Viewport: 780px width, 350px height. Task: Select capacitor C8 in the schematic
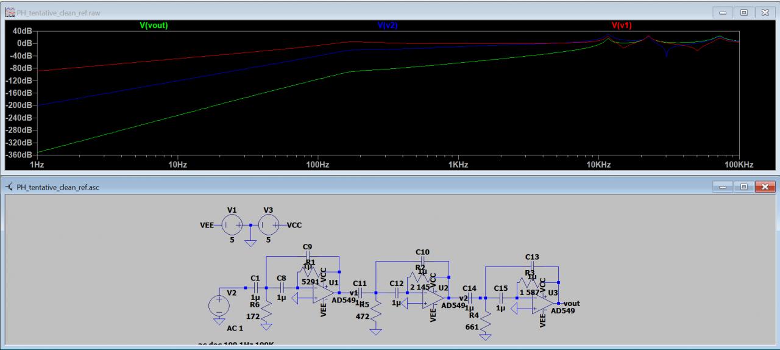[x=282, y=287]
